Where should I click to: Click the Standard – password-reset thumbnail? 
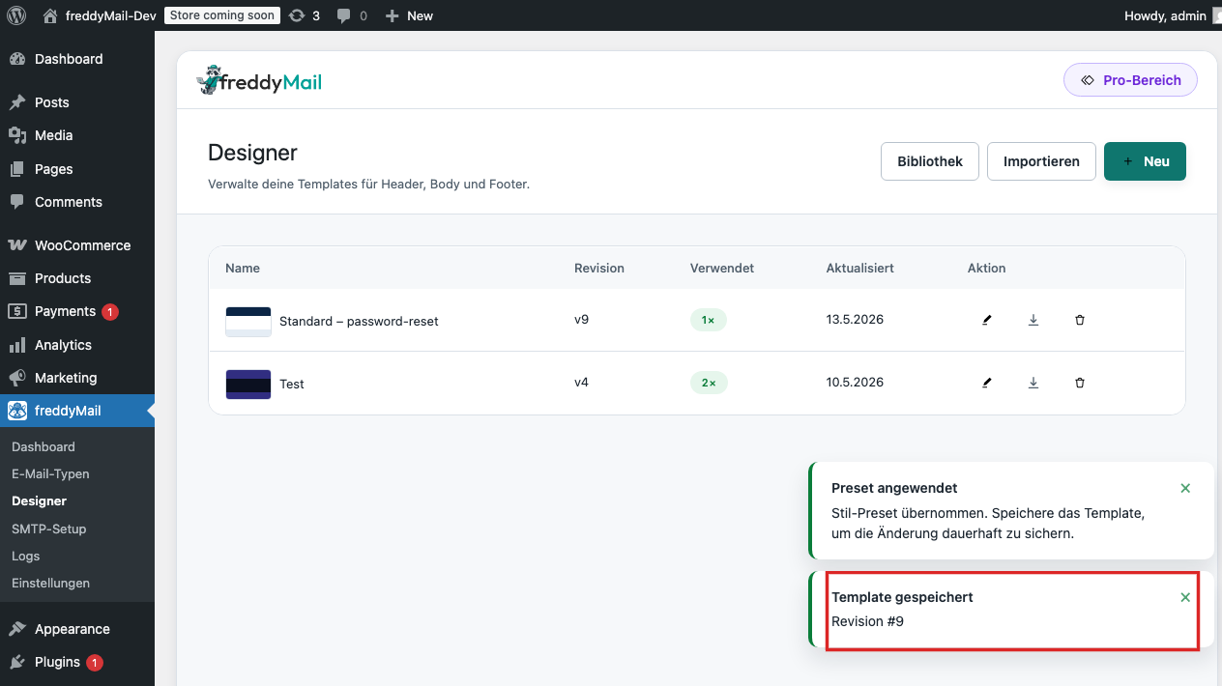(x=248, y=321)
